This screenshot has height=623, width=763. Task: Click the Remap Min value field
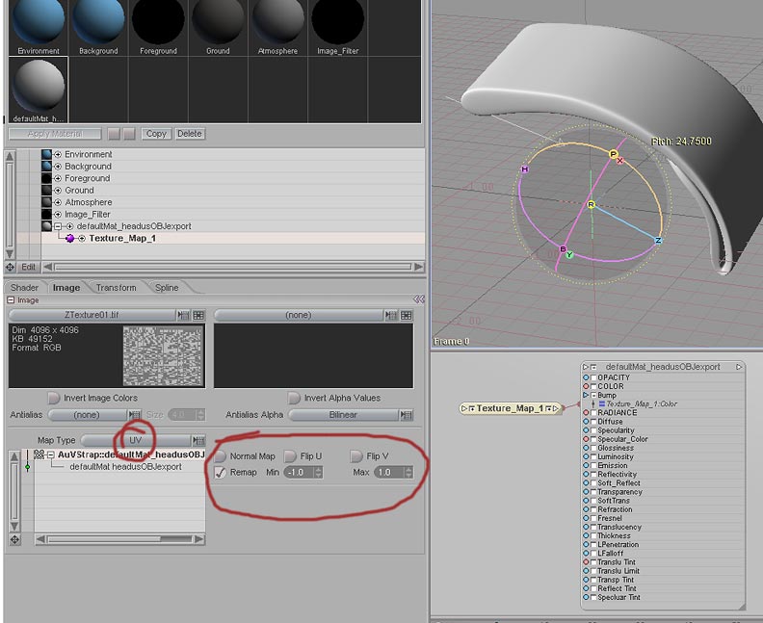point(299,472)
